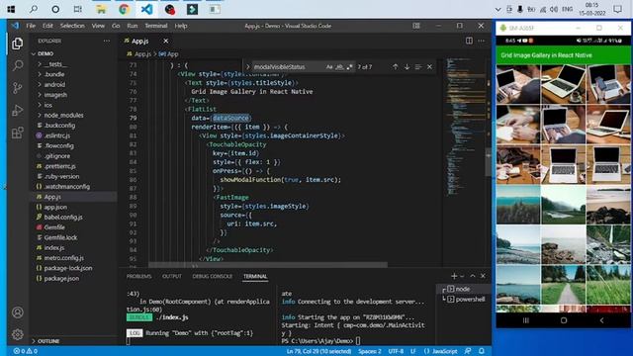Viewport: 633px width, 356px height.
Task: Select the powershell terminal instance
Action: [x=464, y=300]
